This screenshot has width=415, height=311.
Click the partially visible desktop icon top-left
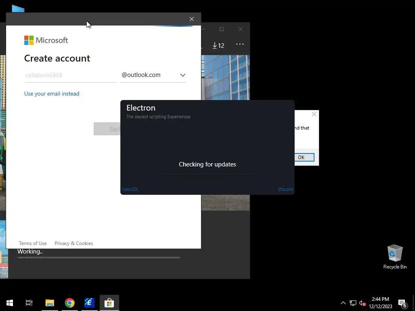pyautogui.click(x=18, y=9)
